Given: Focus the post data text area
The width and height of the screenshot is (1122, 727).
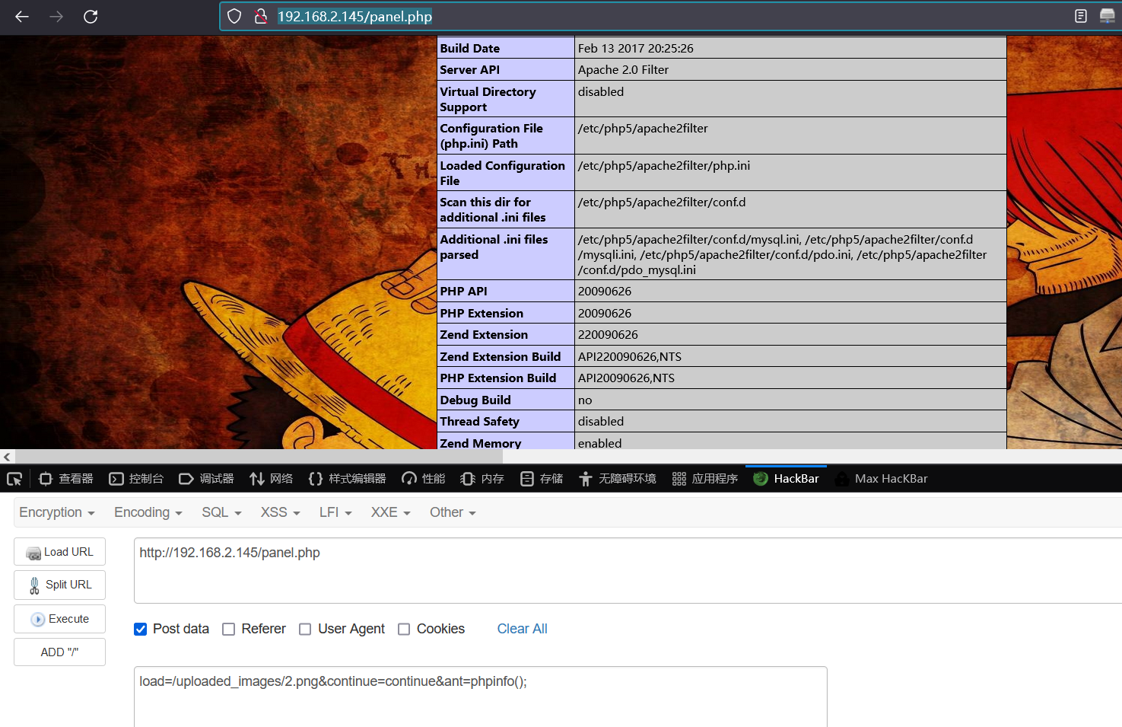Looking at the screenshot, I should coord(480,697).
